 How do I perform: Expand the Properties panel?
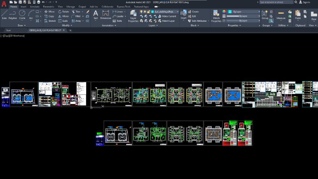coord(234,25)
